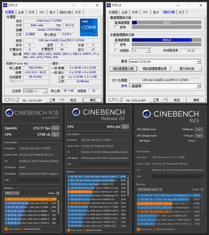This screenshot has height=235, width=209.
Task: Click the Intel Core i7 logo badge
Action: pos(89,27)
